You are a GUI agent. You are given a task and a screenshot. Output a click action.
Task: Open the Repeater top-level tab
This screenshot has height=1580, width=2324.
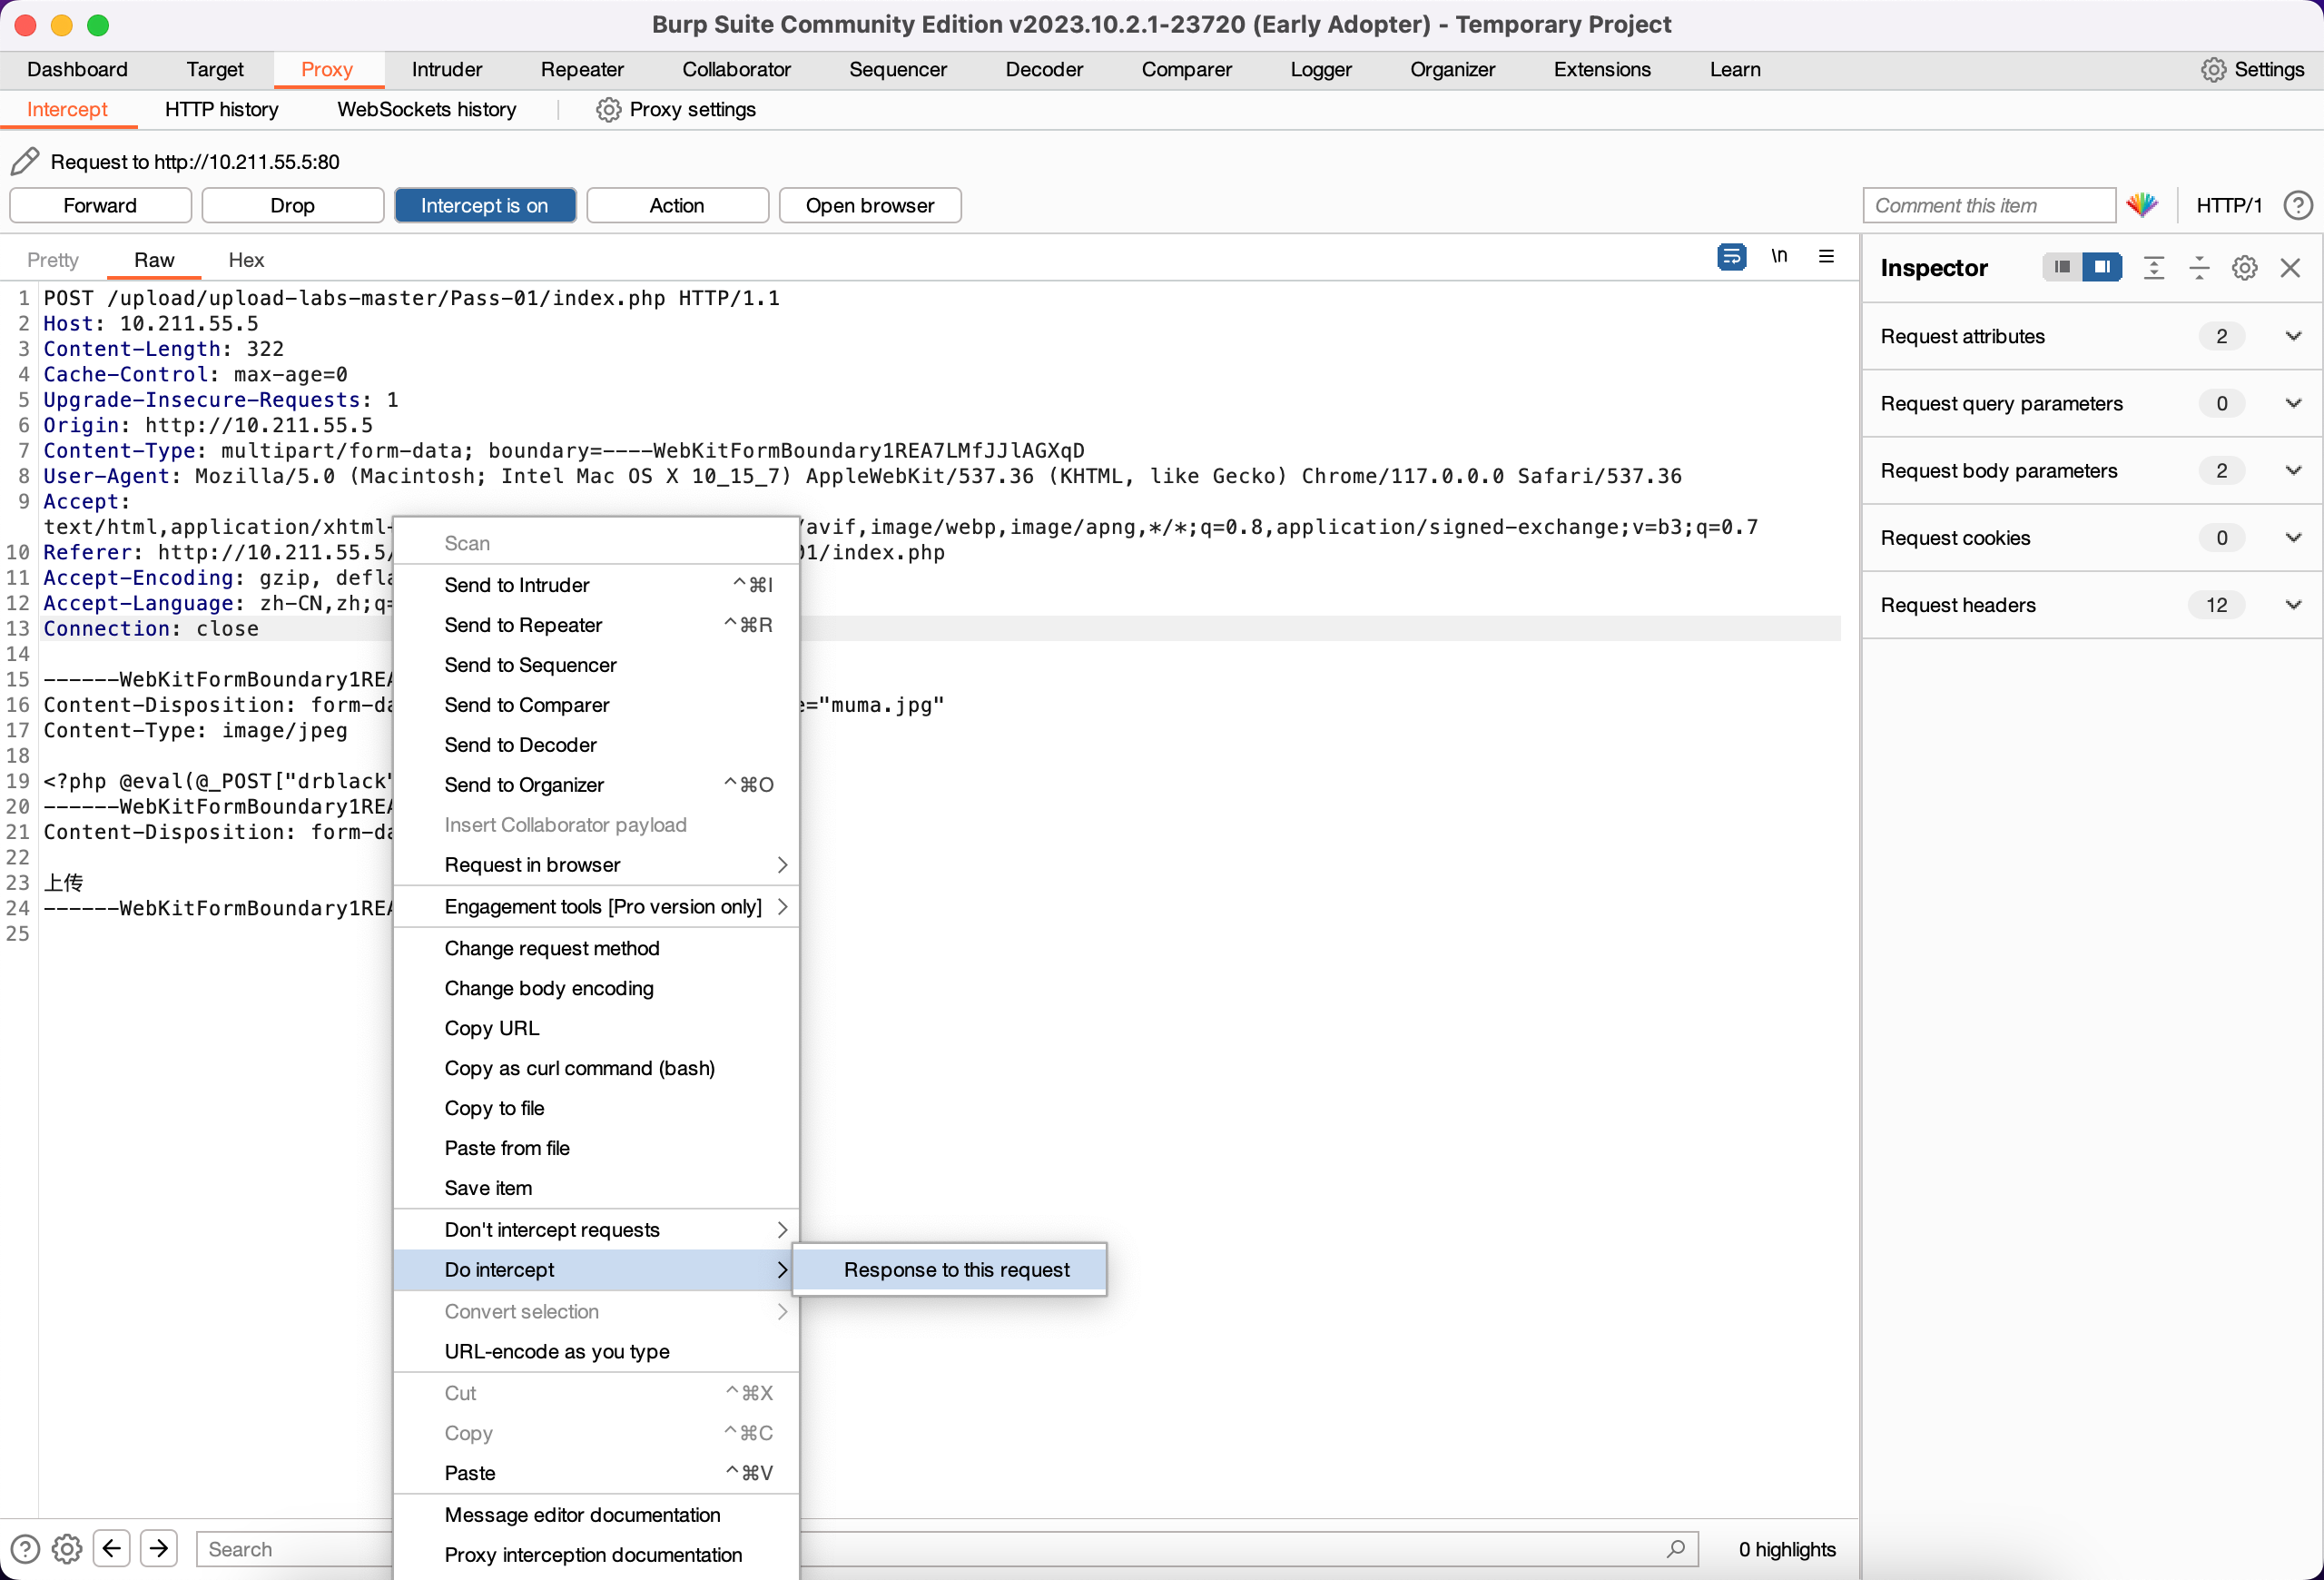click(x=582, y=69)
